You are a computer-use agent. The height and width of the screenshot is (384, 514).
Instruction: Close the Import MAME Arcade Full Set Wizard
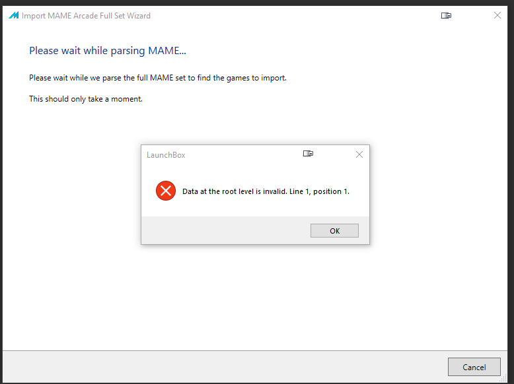pyautogui.click(x=497, y=15)
